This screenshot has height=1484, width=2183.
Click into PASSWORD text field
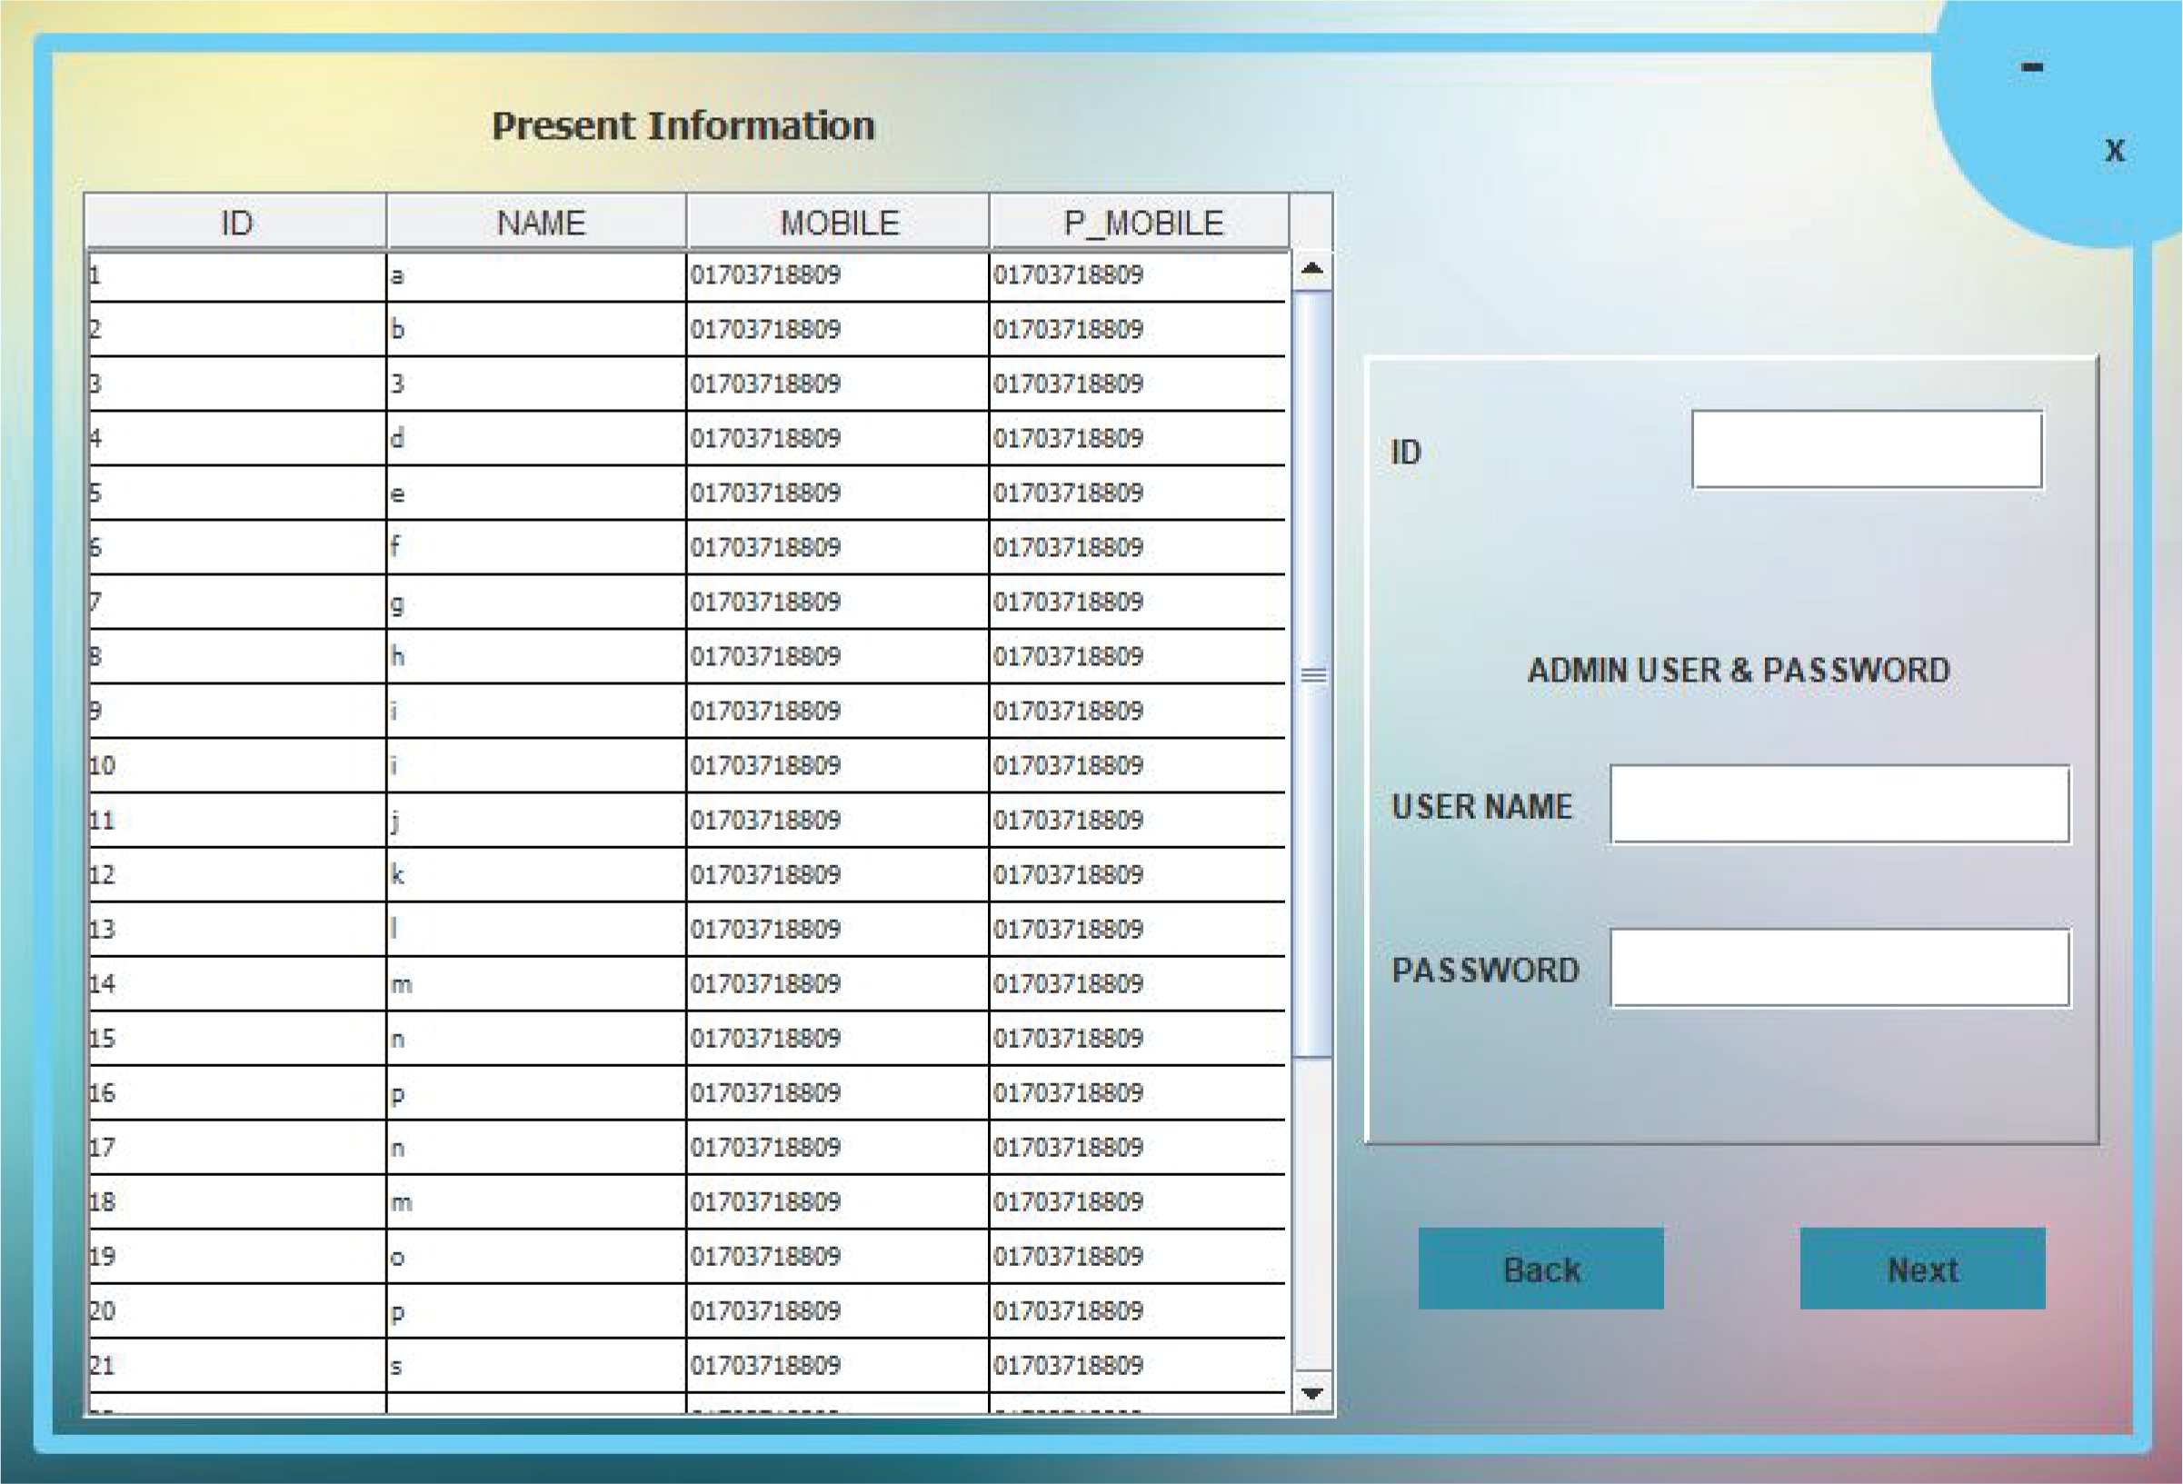tap(1839, 969)
